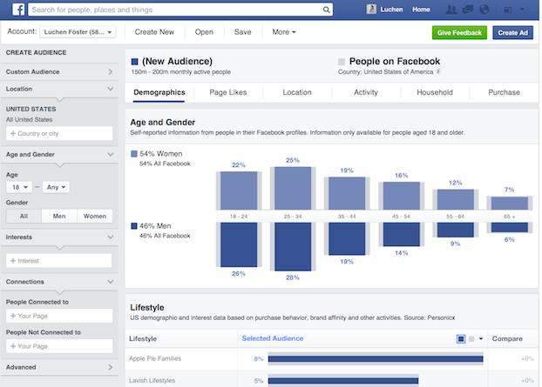
Task: Click Create New
Action: pyautogui.click(x=154, y=32)
